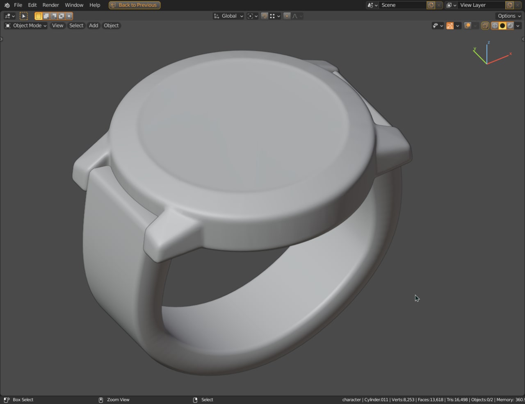Open the Object Mode dropdown

coord(26,25)
